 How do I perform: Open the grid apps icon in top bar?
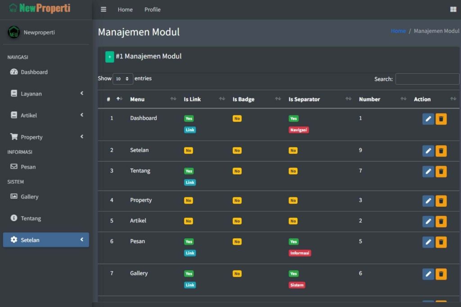pos(453,9)
